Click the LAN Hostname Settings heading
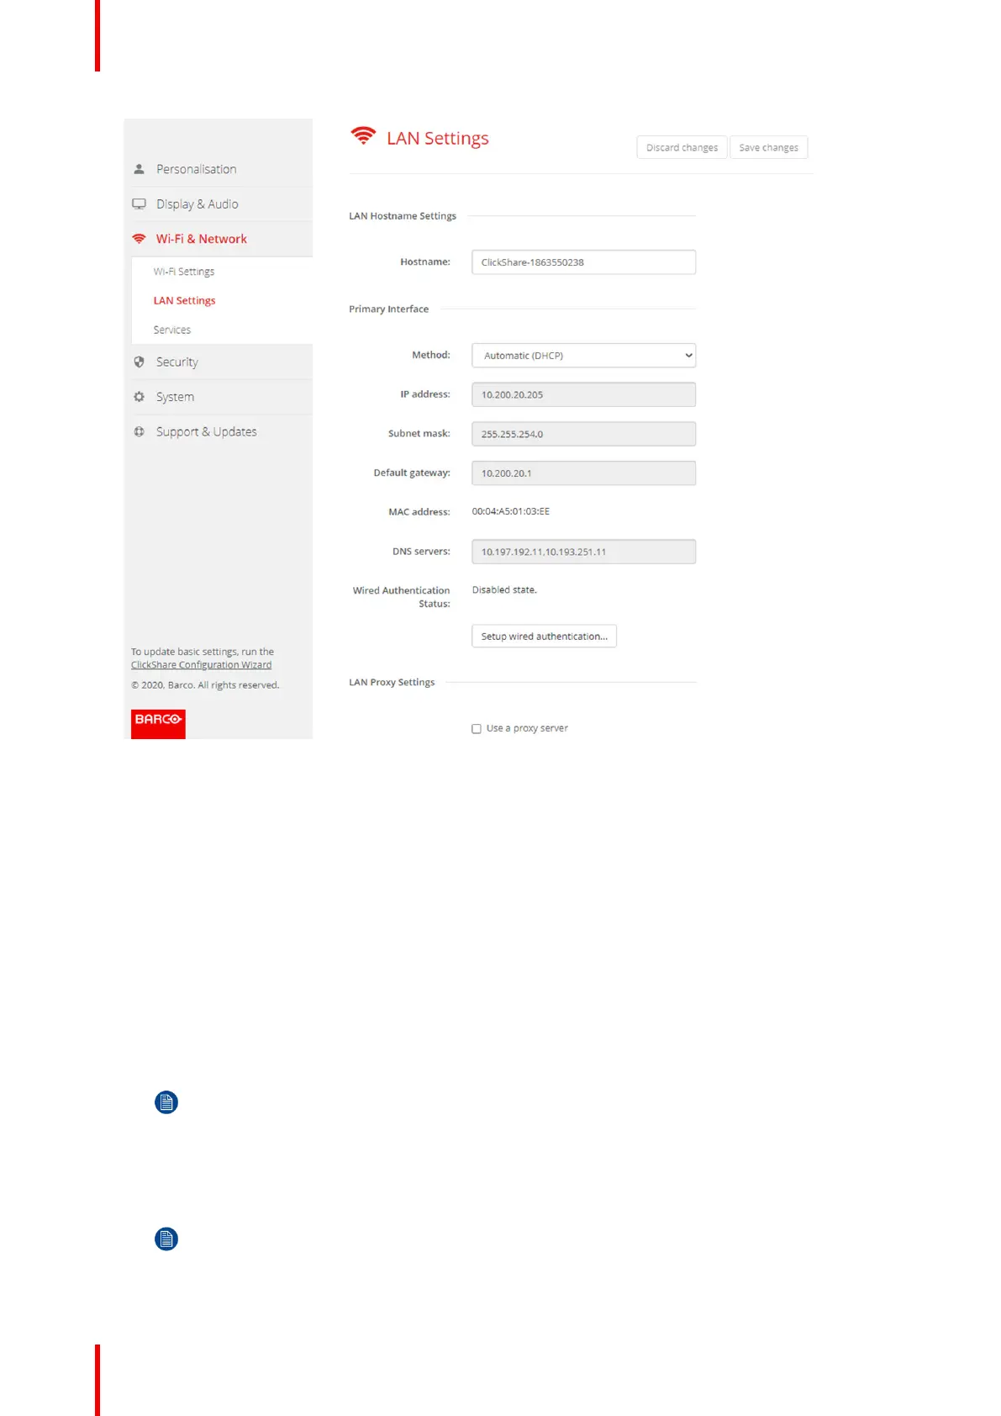The height and width of the screenshot is (1416, 1001). [x=403, y=216]
